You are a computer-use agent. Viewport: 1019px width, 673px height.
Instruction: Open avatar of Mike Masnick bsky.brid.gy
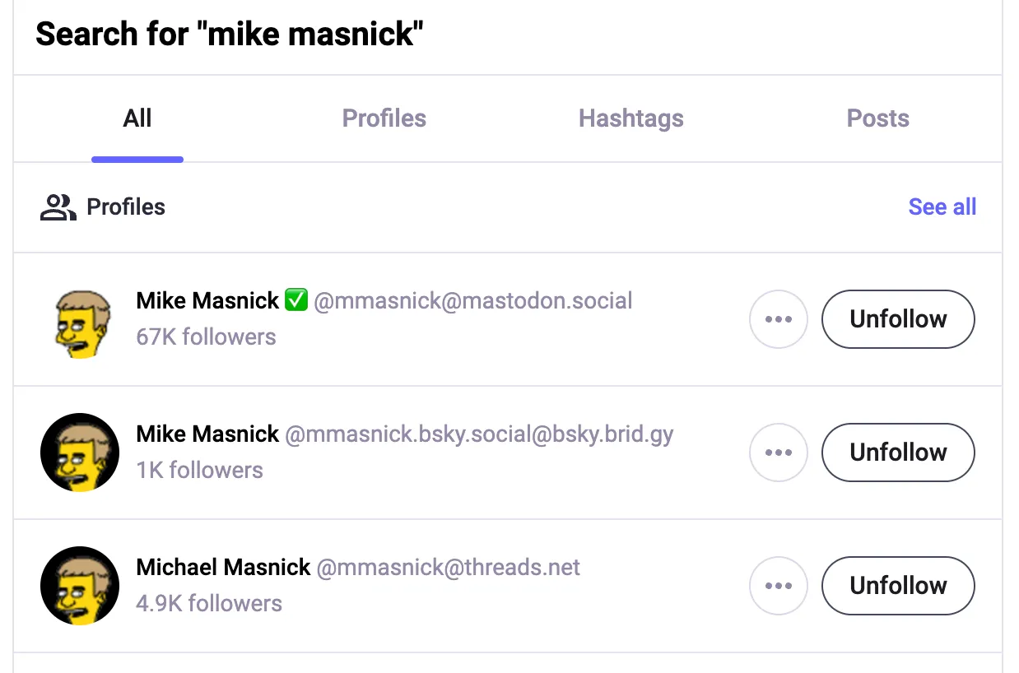(80, 453)
